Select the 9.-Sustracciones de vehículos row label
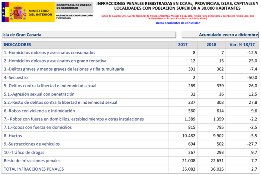The width and height of the screenshot is (261, 175). pyautogui.click(x=31, y=144)
